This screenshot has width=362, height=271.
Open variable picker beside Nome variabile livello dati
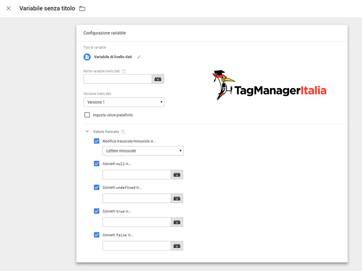click(x=158, y=79)
